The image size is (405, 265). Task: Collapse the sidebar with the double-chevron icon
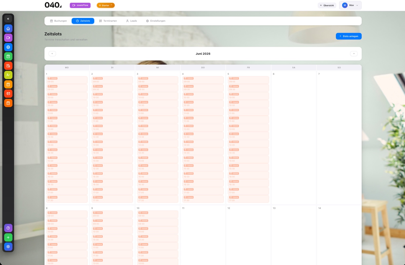click(8, 19)
